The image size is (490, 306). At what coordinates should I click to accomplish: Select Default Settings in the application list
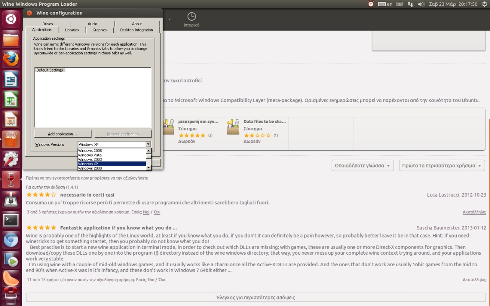50,70
